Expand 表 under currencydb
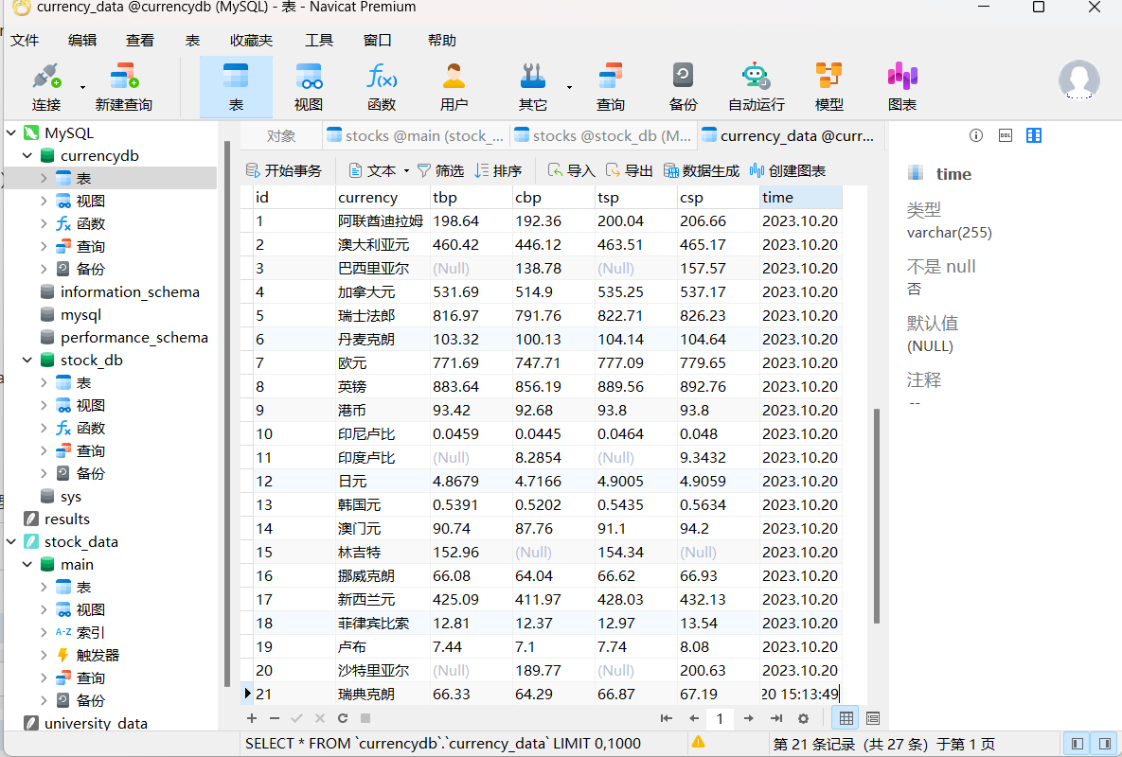 pos(44,178)
